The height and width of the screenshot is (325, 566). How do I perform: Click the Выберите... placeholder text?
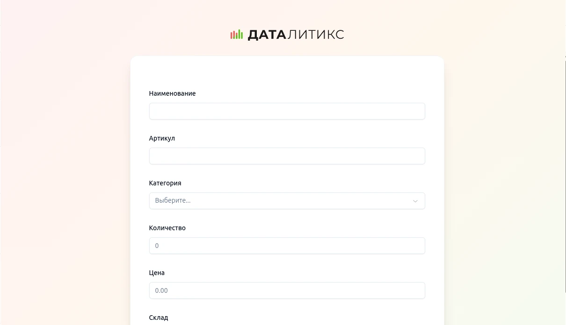(173, 201)
